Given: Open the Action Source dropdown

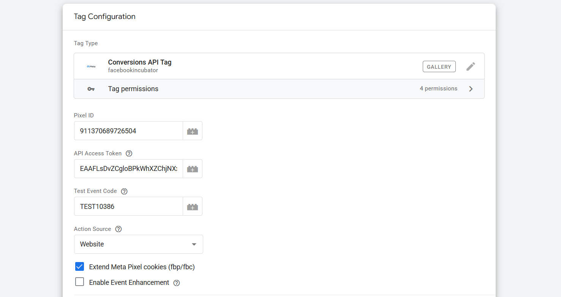Looking at the screenshot, I should pos(139,244).
